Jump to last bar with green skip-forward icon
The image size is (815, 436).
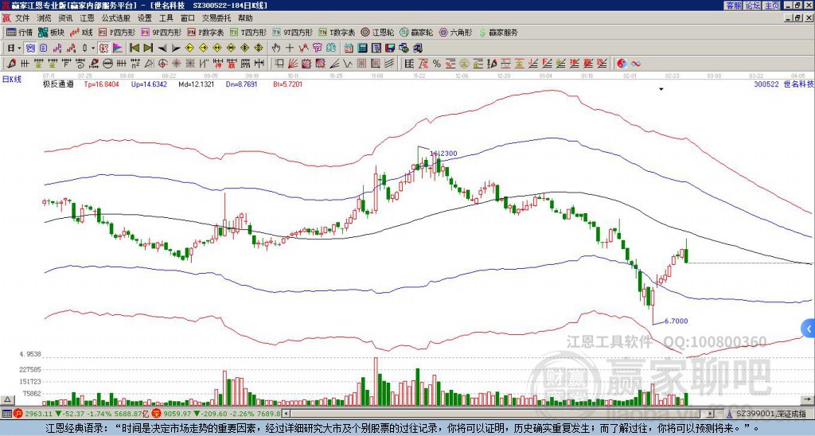(148, 48)
